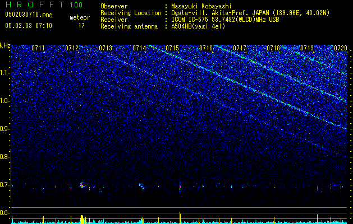Click the 0716 time marker
Image resolution: width=353 pixels, height=224 pixels.
(206, 48)
